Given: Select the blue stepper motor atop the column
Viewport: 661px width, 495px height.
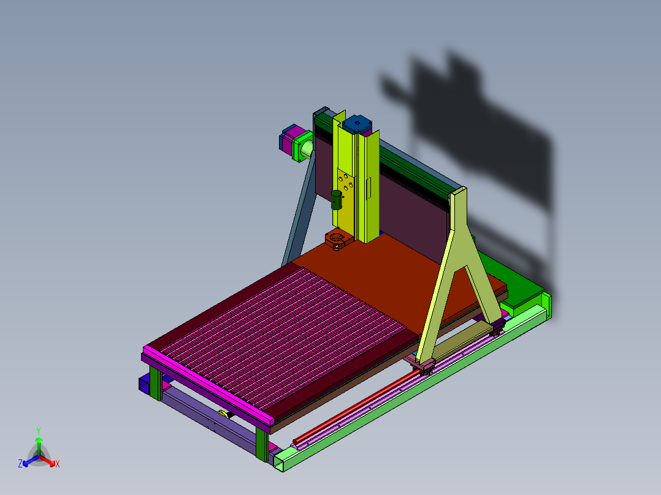Looking at the screenshot, I should point(357,124).
